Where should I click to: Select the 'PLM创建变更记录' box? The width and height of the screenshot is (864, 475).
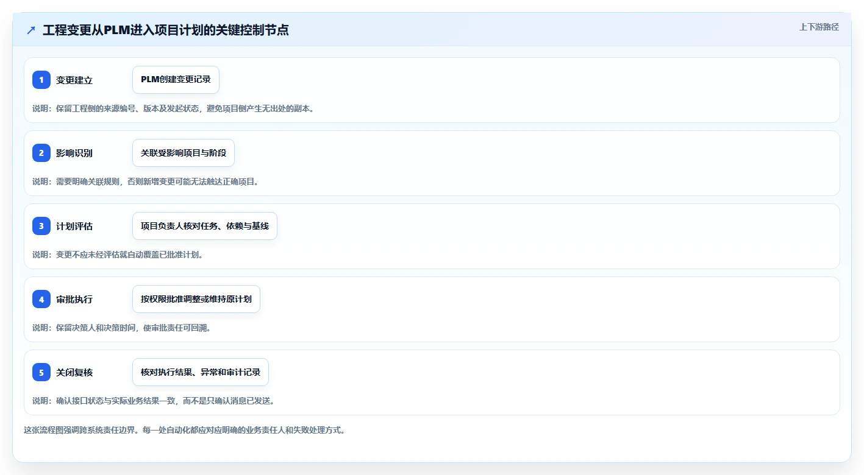click(176, 80)
